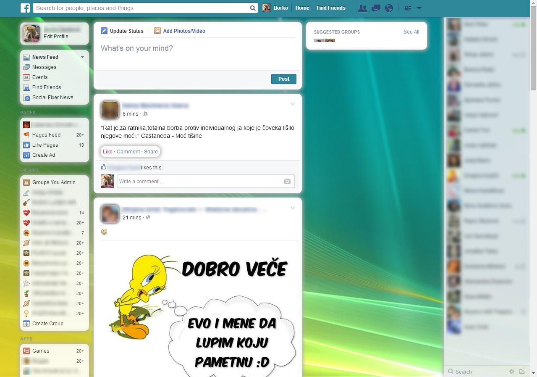Open Messages in left sidebar
This screenshot has height=377, width=537.
44,67
